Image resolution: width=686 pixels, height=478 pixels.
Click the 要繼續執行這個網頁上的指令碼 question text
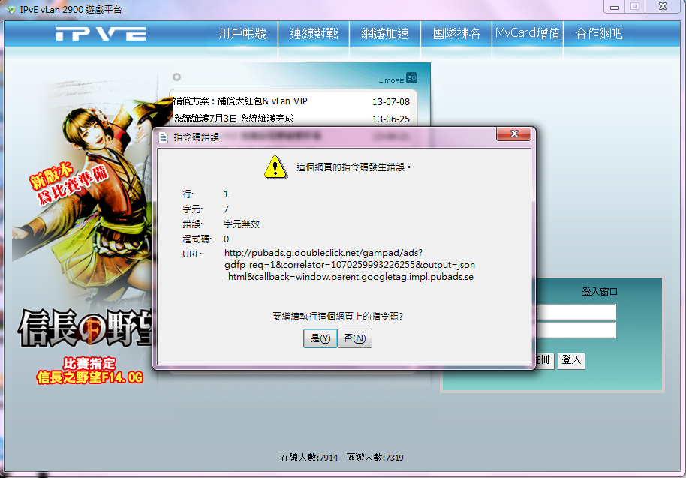(x=338, y=316)
